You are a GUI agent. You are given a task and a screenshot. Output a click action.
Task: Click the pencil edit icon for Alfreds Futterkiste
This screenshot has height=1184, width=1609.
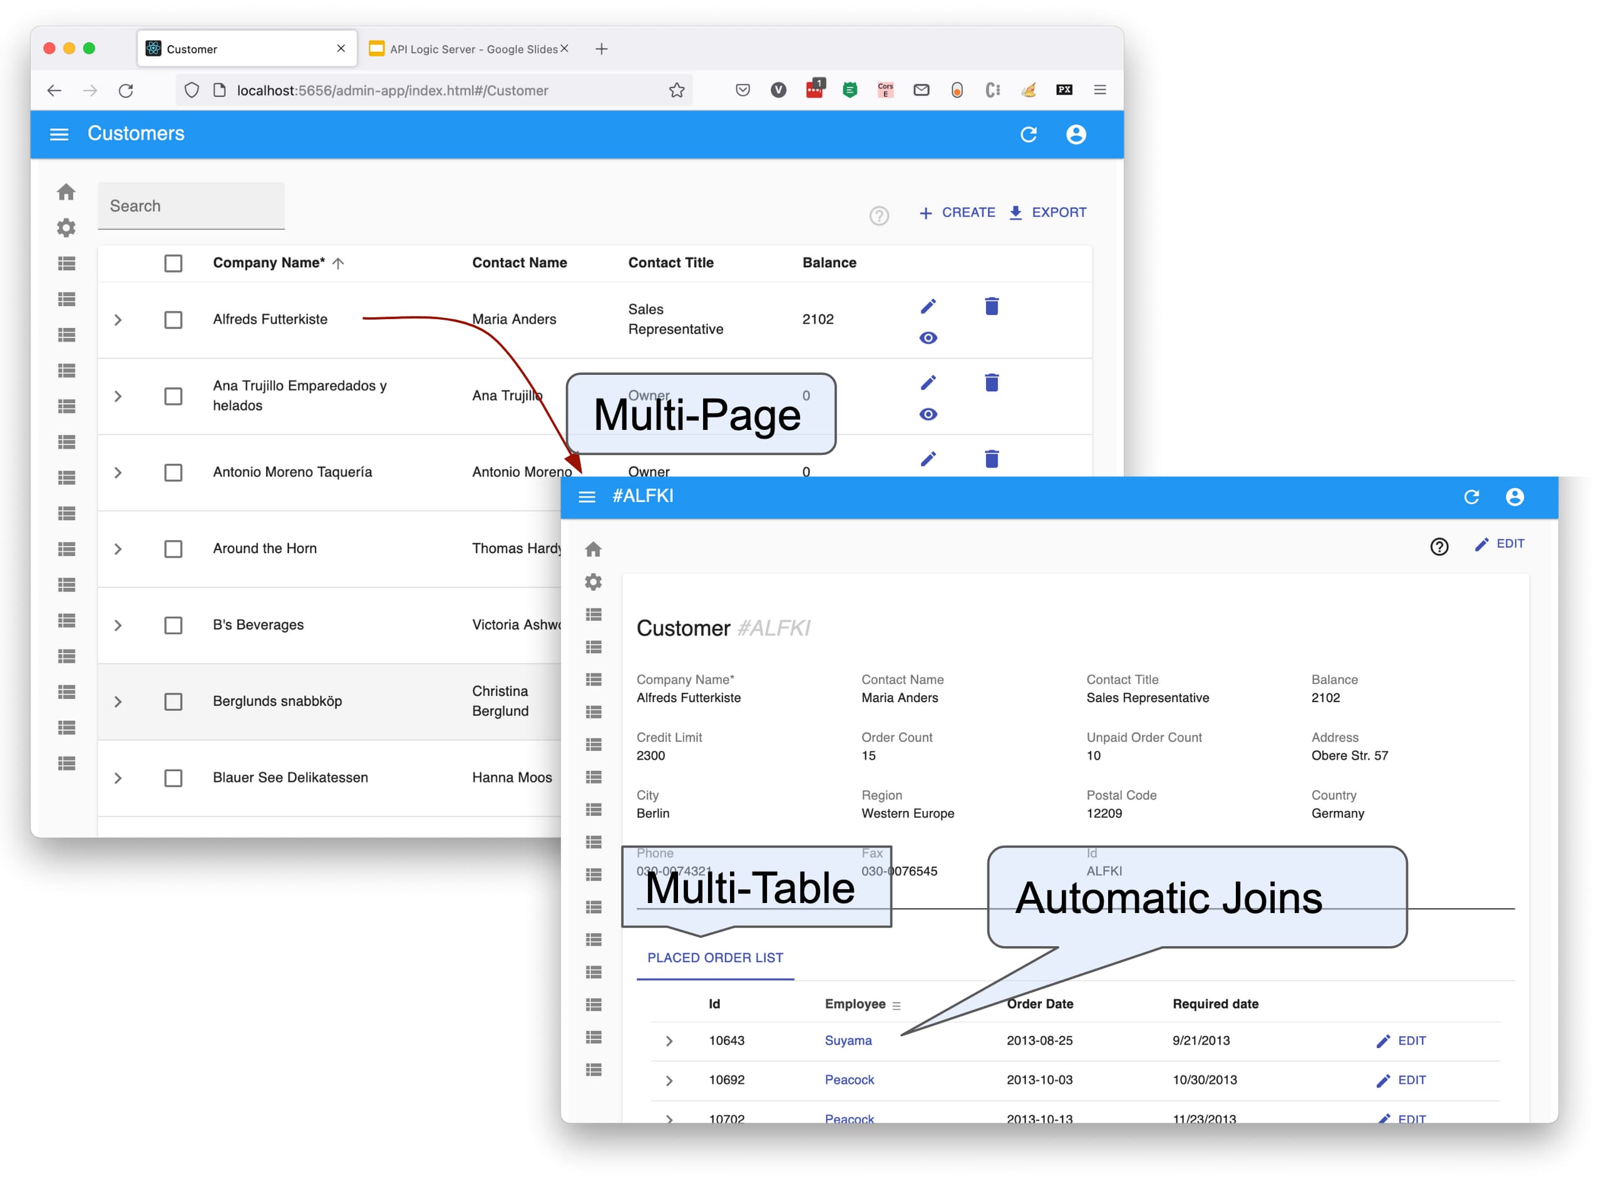(x=928, y=307)
